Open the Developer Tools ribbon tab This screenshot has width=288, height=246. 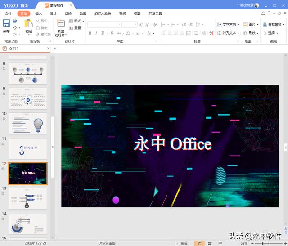155,13
